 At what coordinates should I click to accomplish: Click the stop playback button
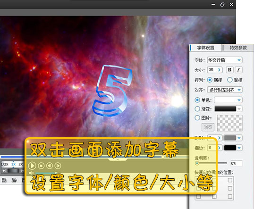tap(41, 166)
